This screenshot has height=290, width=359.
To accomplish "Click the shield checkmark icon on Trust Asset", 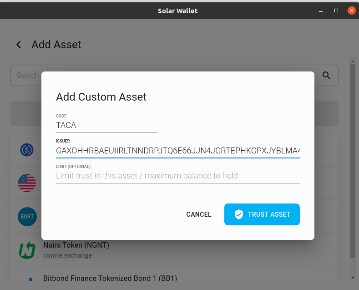I will click(239, 214).
